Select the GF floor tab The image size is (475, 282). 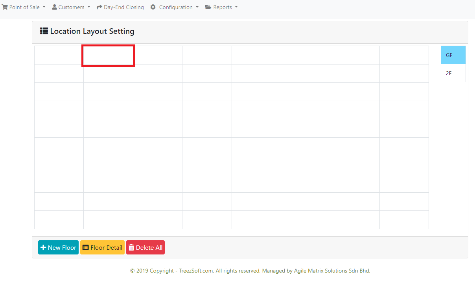(x=453, y=55)
